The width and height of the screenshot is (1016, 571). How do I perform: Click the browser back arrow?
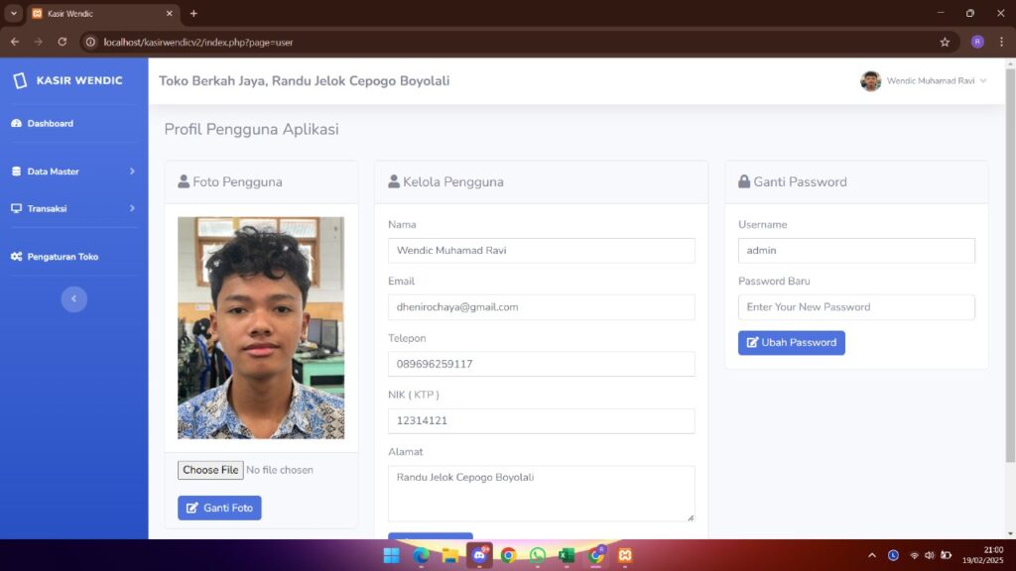[x=15, y=42]
